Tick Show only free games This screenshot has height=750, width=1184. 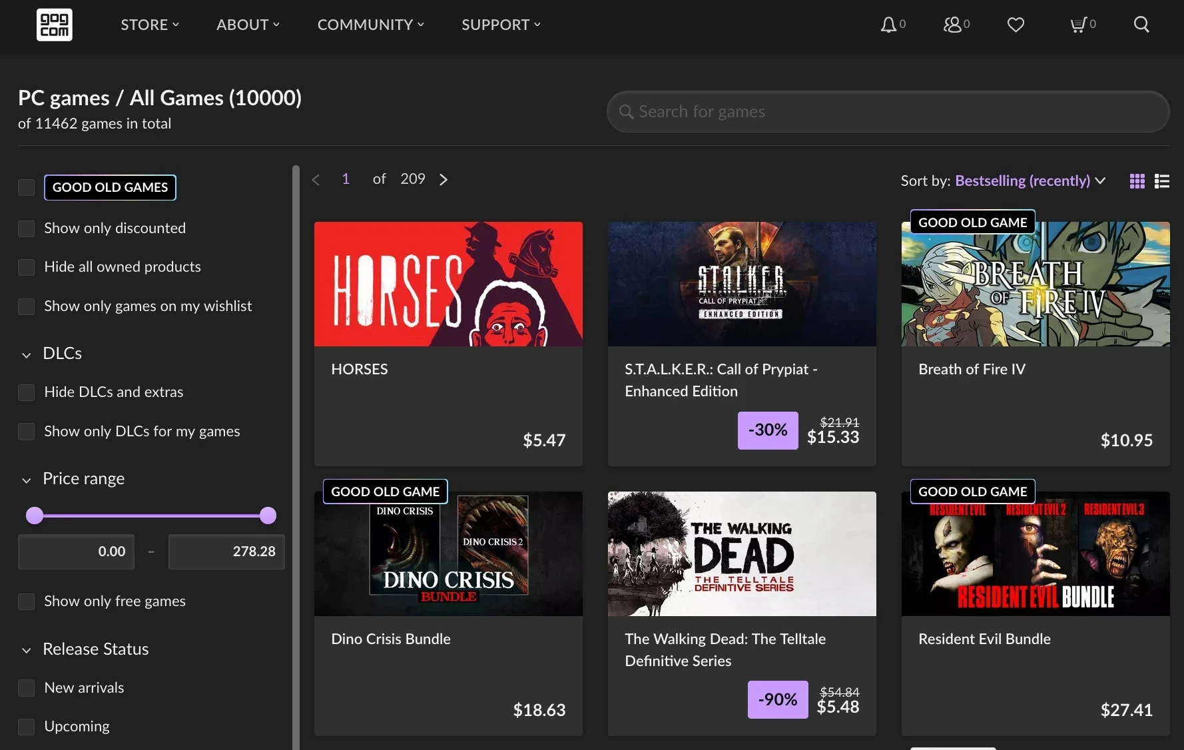pos(26,601)
